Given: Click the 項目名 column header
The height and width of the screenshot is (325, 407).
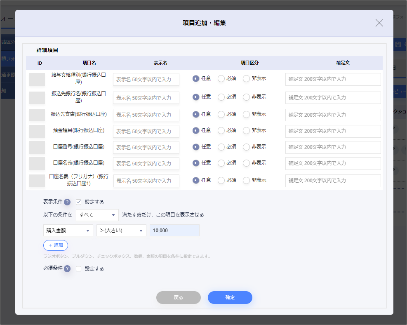Looking at the screenshot, I should [x=89, y=63].
